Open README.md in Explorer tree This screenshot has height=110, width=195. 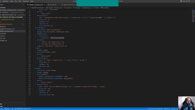[13, 41]
